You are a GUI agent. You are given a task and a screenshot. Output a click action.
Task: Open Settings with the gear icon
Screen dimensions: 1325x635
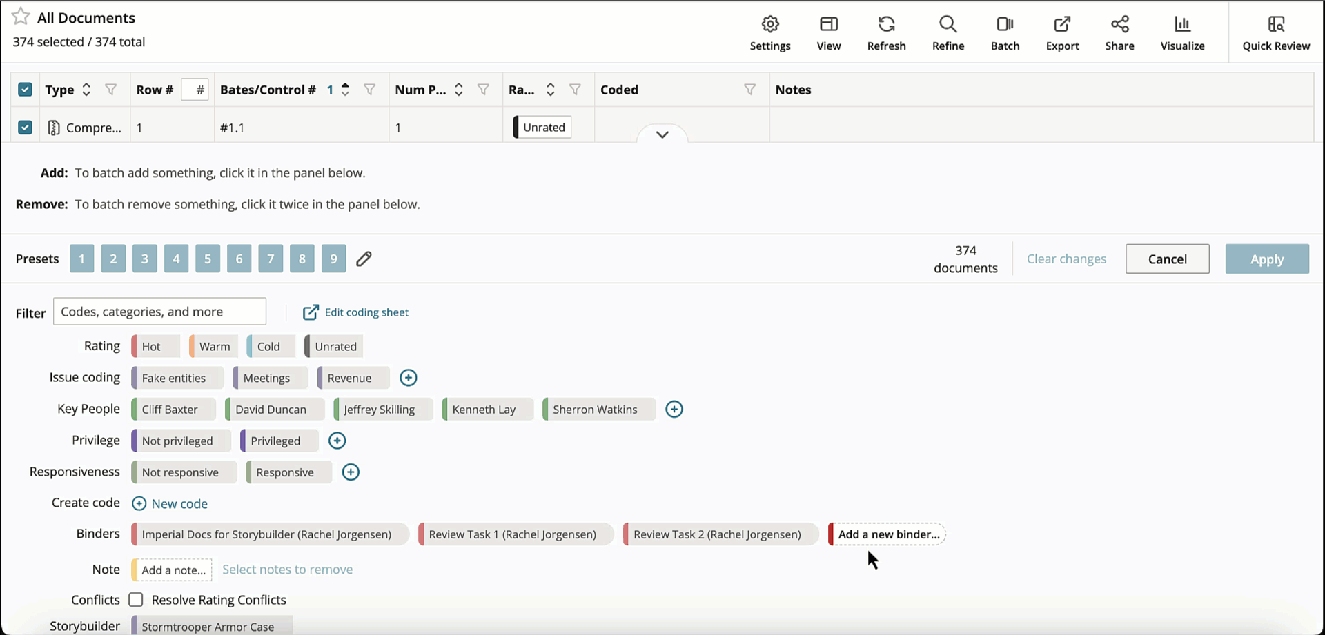(x=769, y=31)
